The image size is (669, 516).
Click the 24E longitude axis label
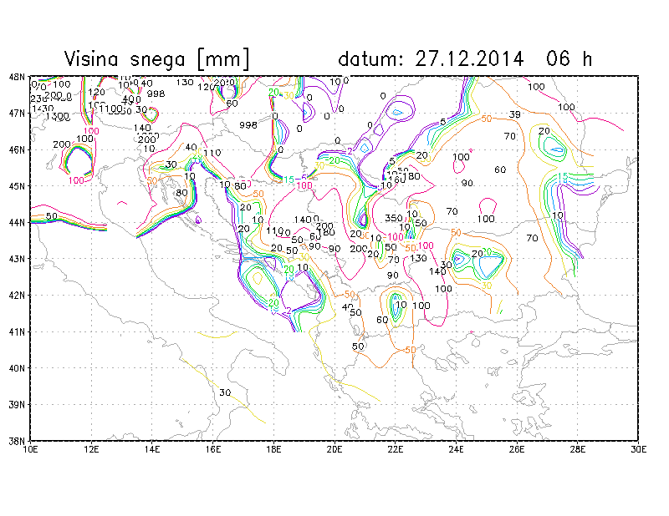point(456,449)
